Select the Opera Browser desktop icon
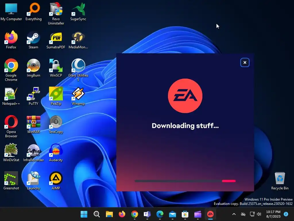 11,126
